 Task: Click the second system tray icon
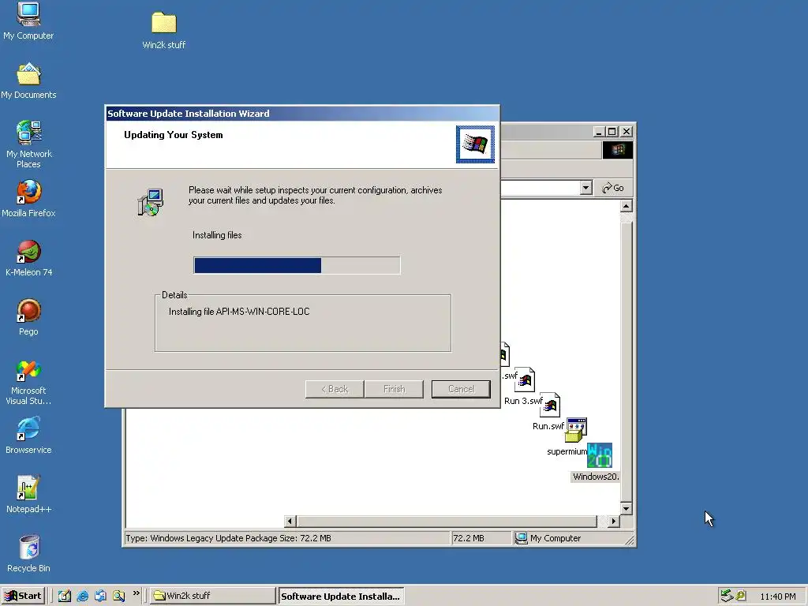pos(741,596)
